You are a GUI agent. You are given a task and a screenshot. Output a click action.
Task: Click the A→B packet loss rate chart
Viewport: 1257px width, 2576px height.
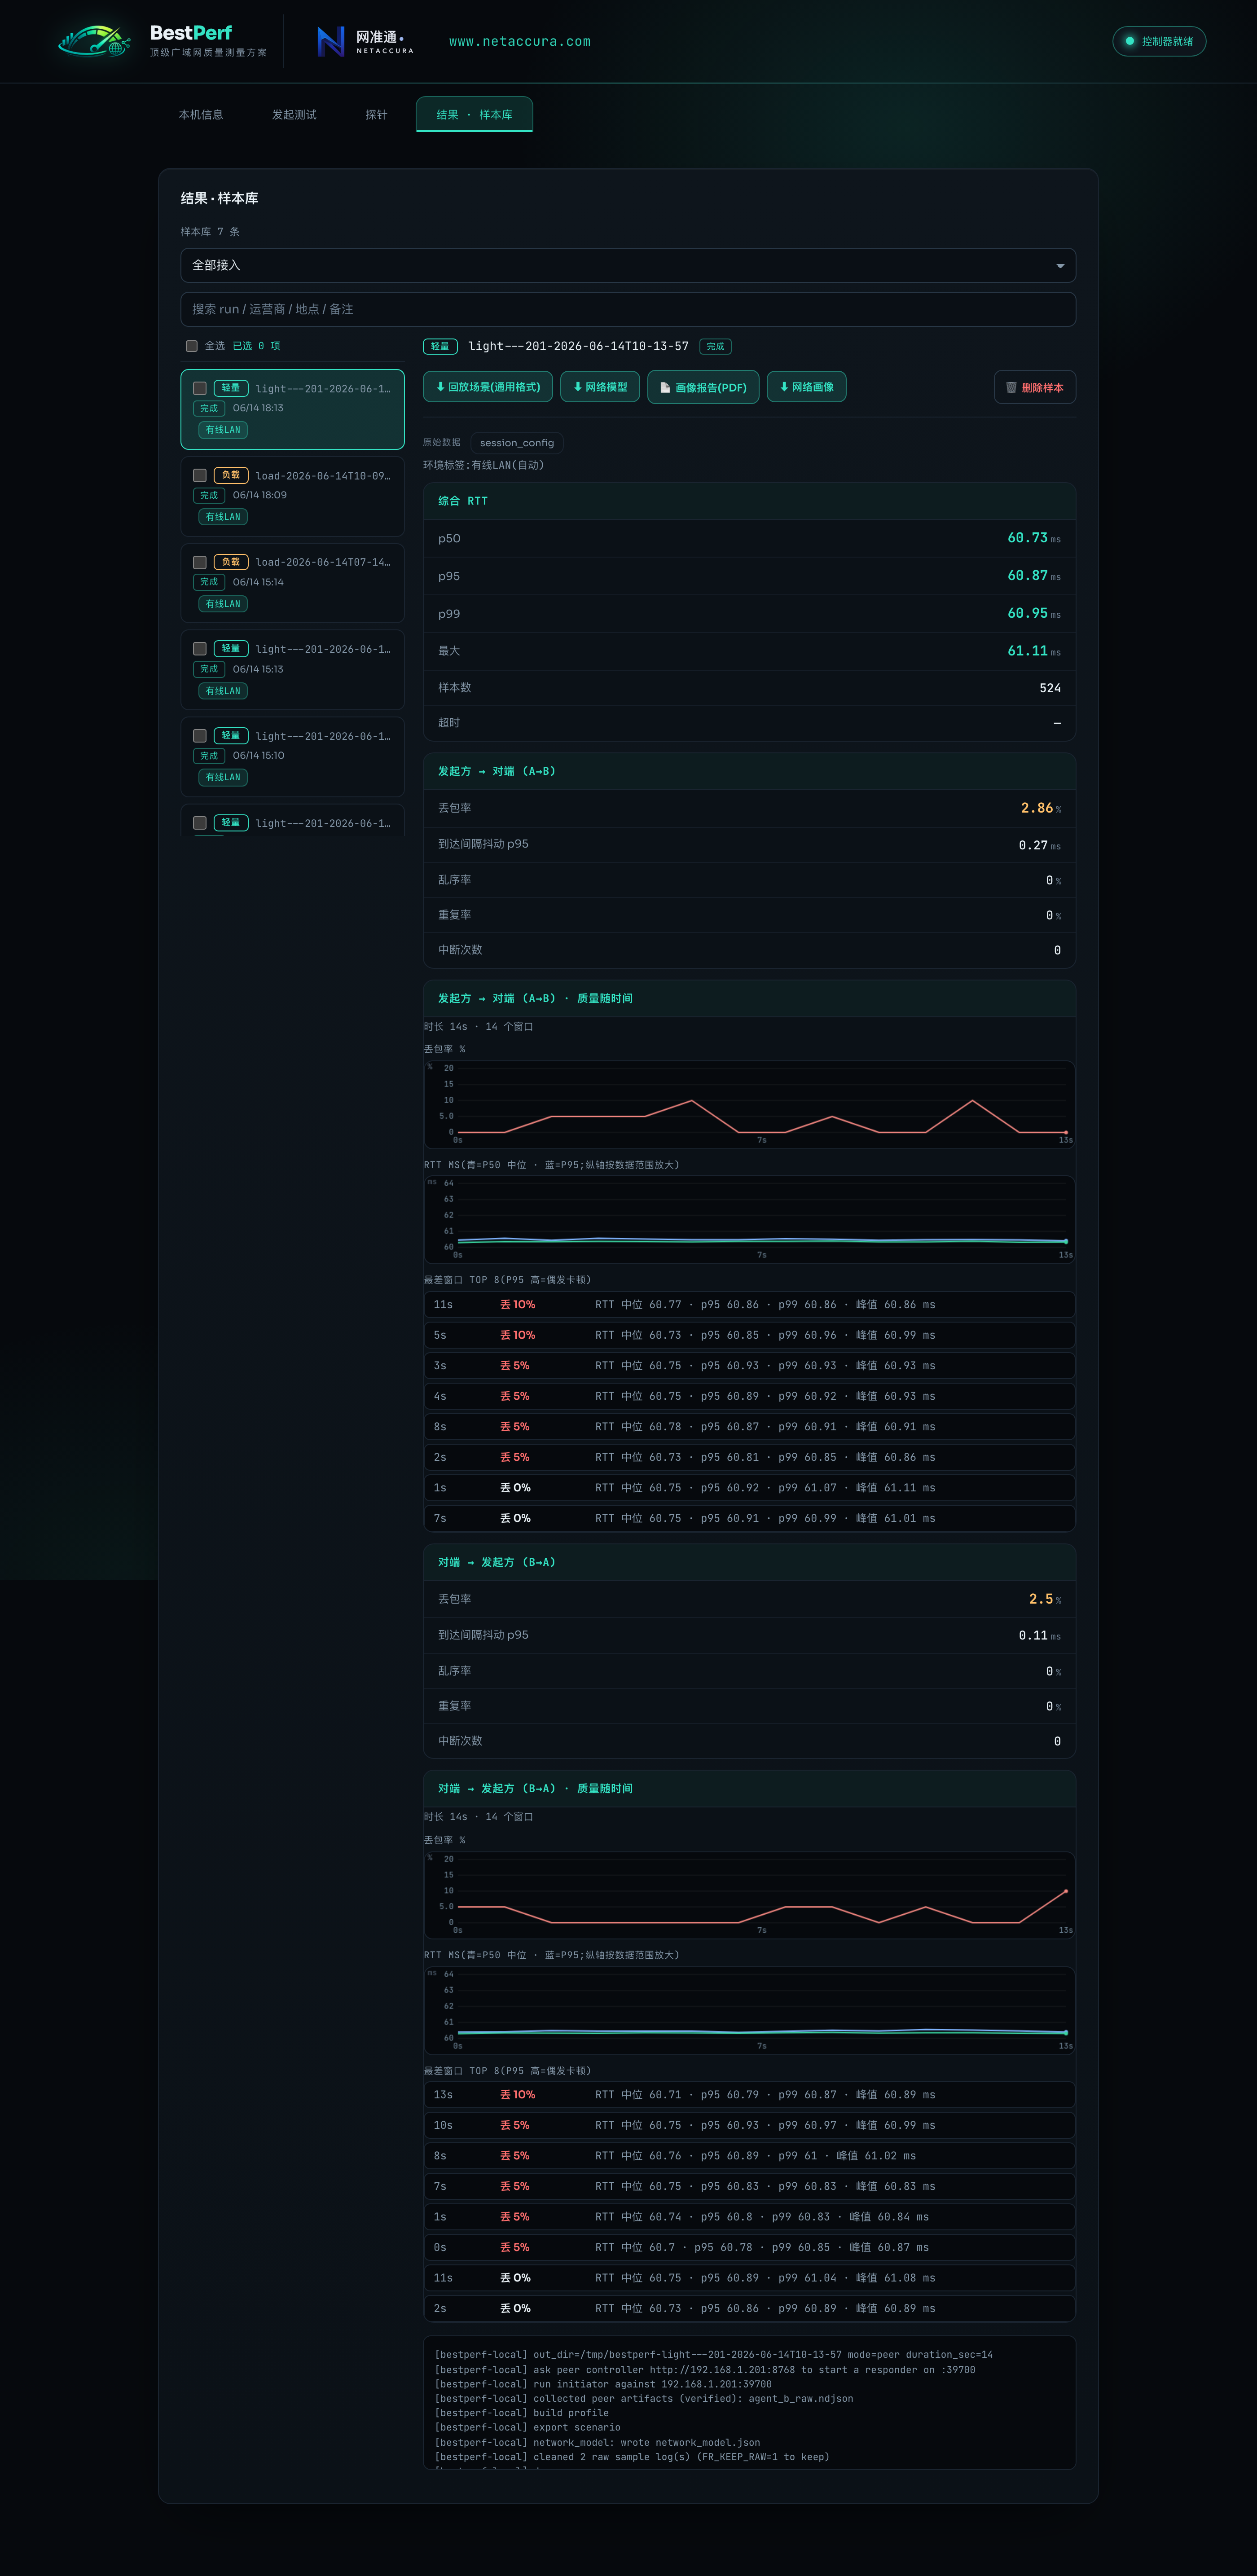pos(749,1104)
